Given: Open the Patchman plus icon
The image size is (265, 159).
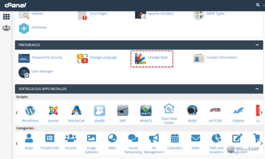Looking at the screenshot, I should pos(24,28).
